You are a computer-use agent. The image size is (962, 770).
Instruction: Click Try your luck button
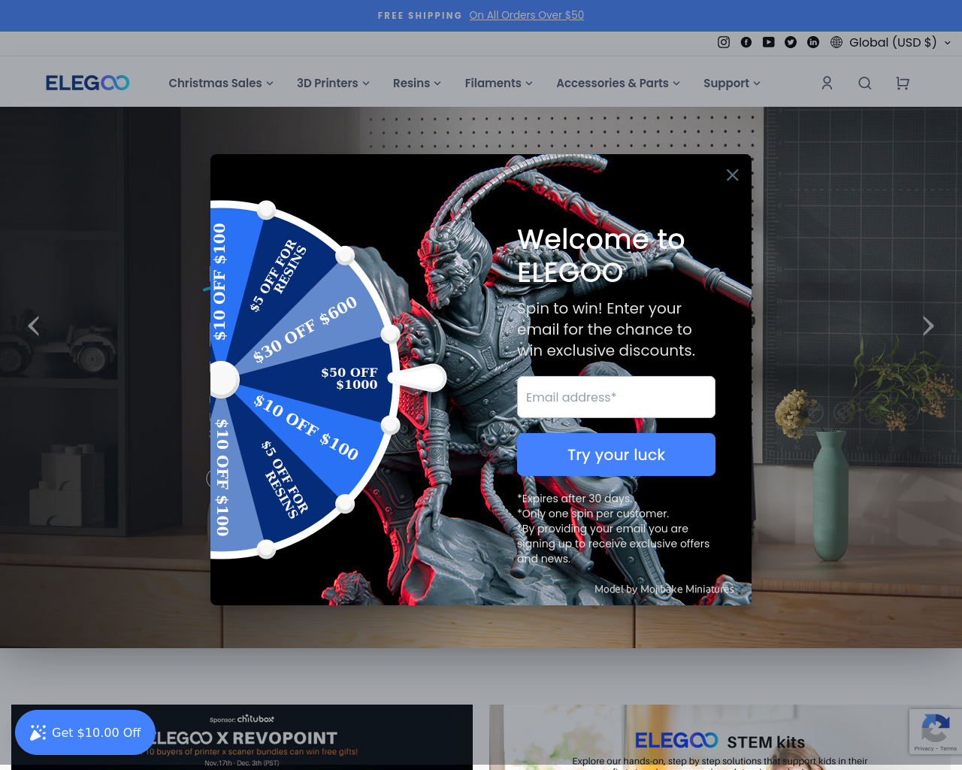click(x=616, y=454)
